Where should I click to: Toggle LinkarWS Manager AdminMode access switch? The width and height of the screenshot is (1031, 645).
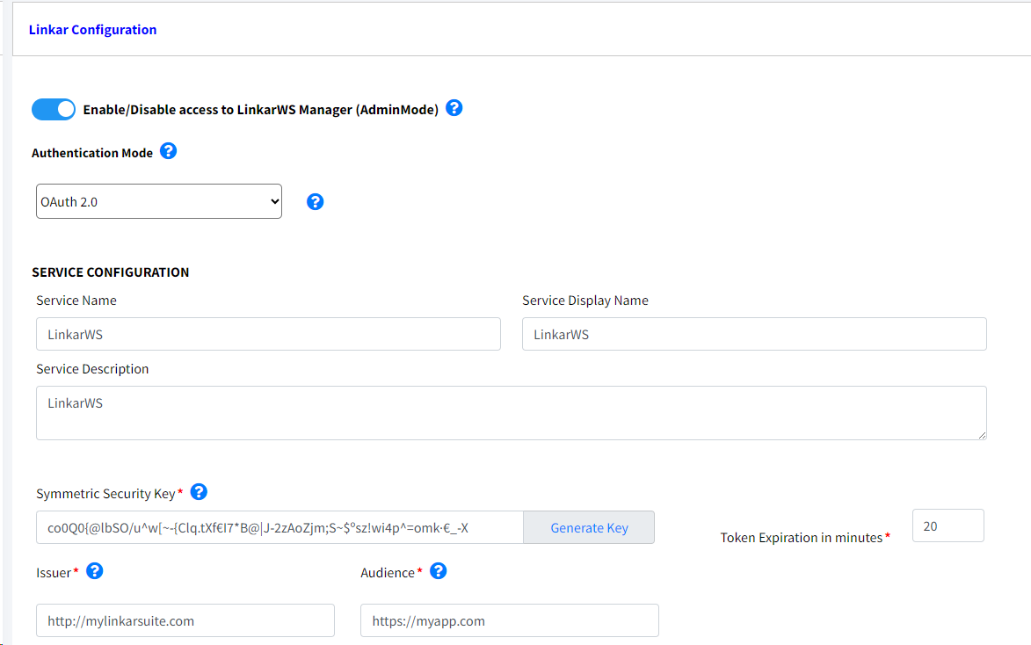click(54, 109)
